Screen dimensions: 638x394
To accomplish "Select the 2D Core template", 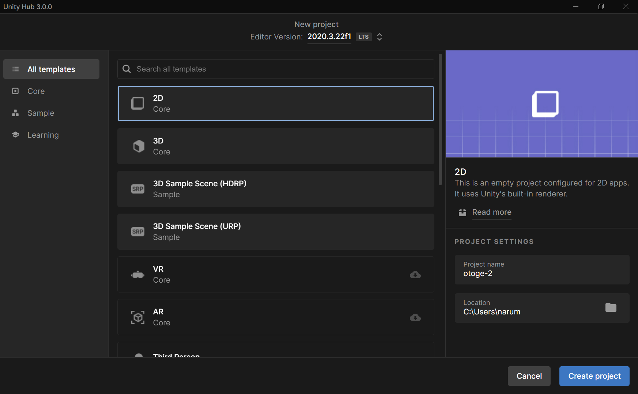I will click(276, 103).
